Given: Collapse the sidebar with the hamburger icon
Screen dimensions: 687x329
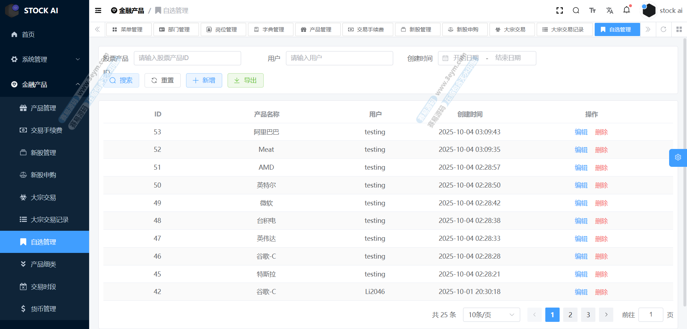Looking at the screenshot, I should [x=98, y=11].
